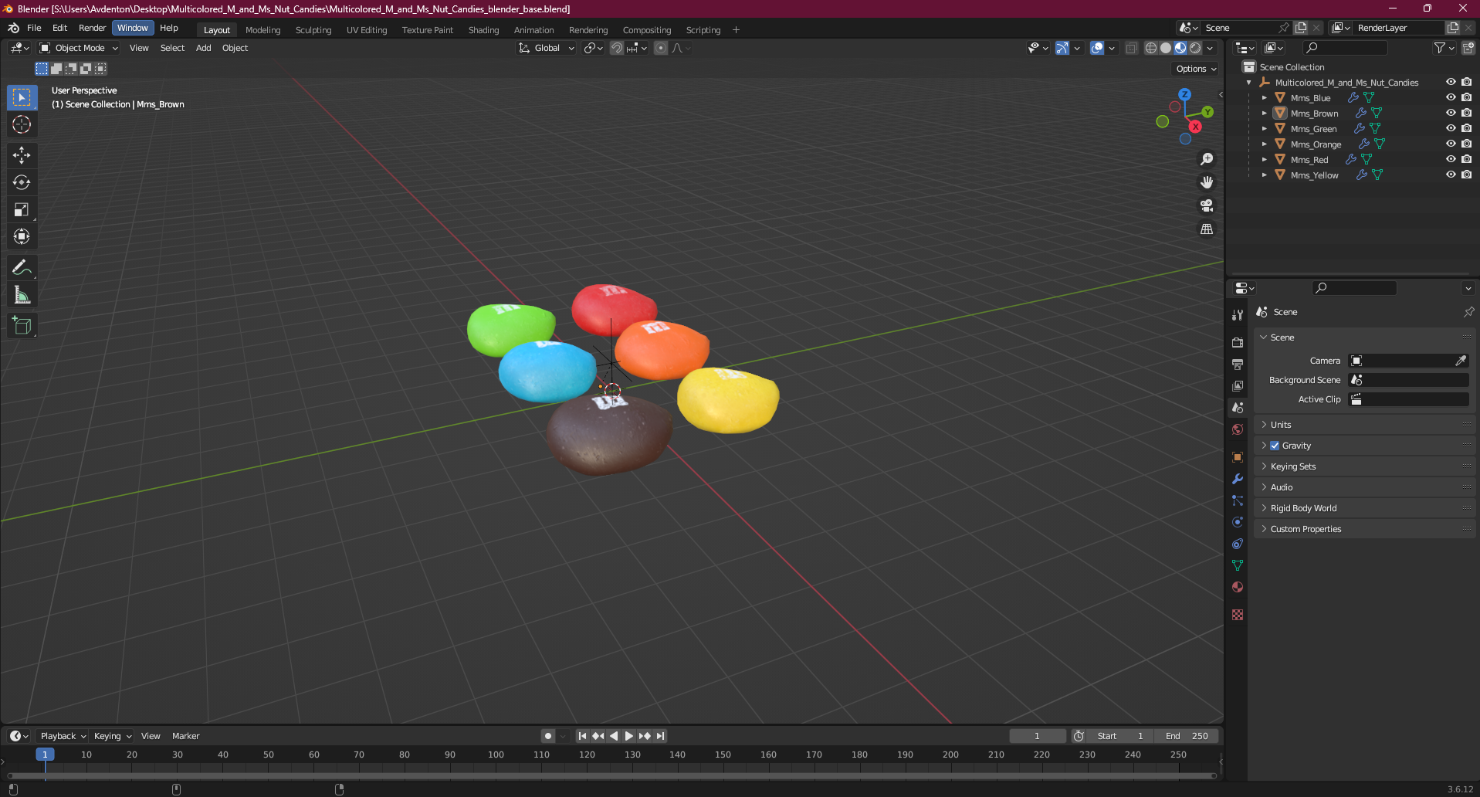Image resolution: width=1480 pixels, height=797 pixels.
Task: Click Marker in timeline header
Action: [185, 736]
